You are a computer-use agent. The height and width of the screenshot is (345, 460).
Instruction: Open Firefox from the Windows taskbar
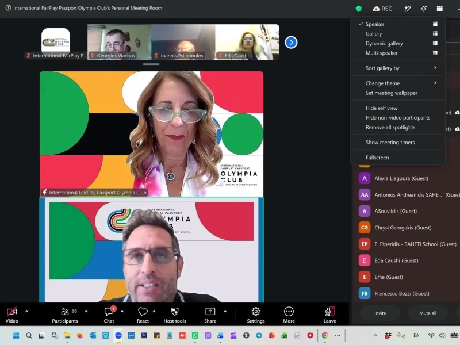pyautogui.click(x=80, y=335)
